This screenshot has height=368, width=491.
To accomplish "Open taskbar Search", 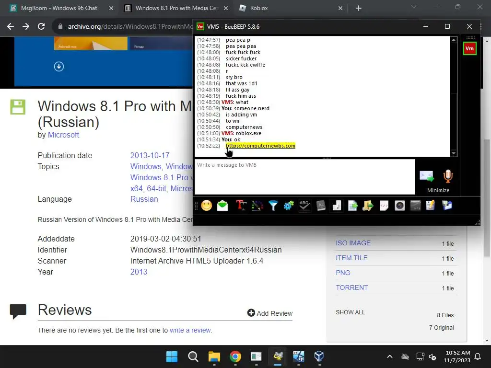I will 193,356.
